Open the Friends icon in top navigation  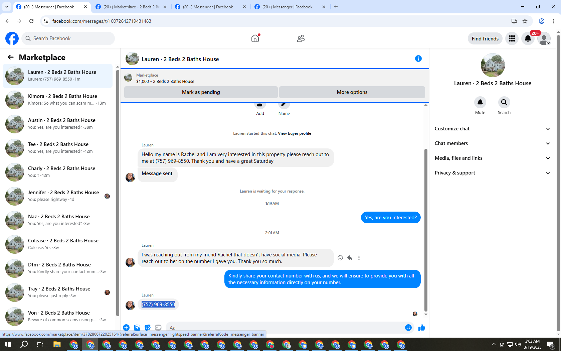(x=301, y=38)
